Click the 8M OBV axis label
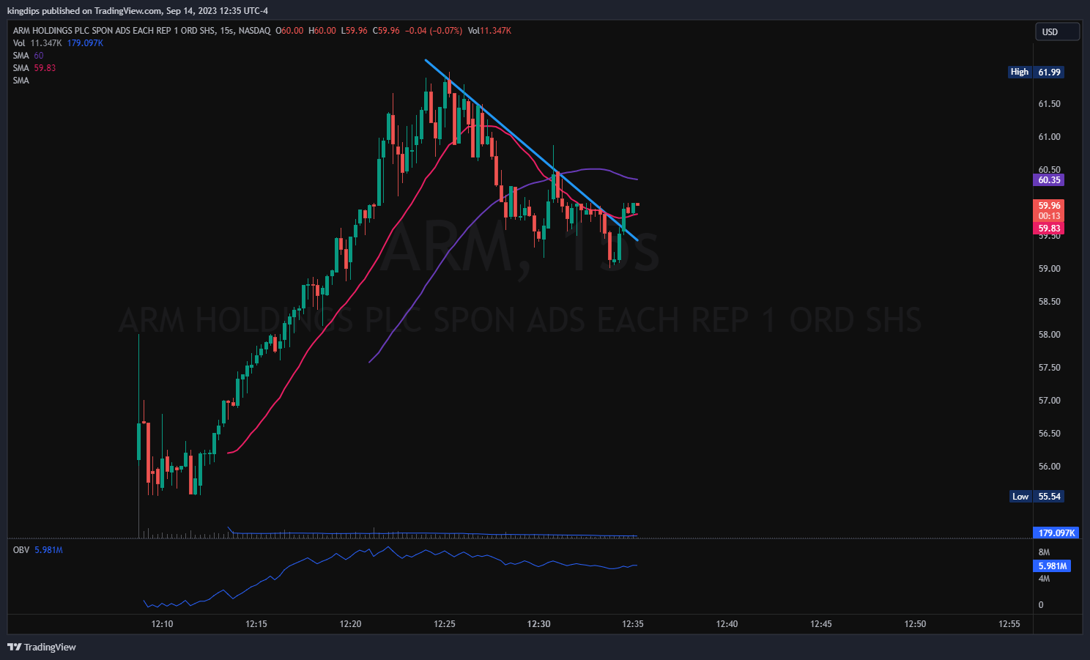Image resolution: width=1090 pixels, height=660 pixels. pyautogui.click(x=1044, y=552)
